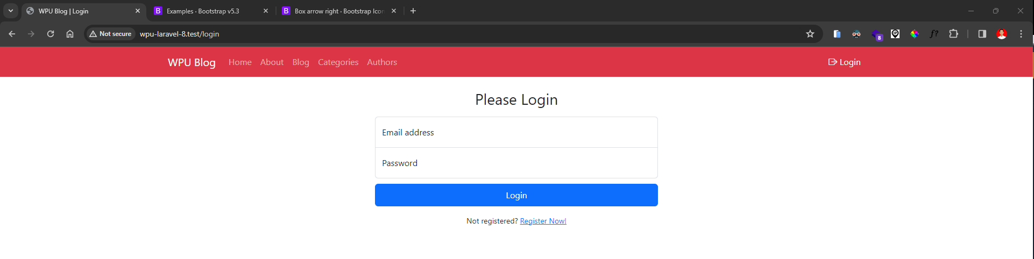Follow the Register Now! link
Image resolution: width=1034 pixels, height=259 pixels.
[x=543, y=221]
